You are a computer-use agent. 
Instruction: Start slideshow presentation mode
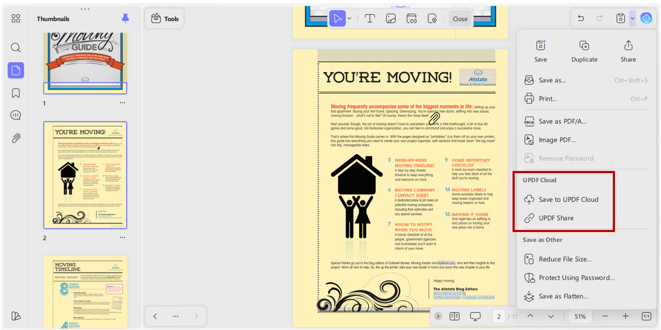click(475, 316)
